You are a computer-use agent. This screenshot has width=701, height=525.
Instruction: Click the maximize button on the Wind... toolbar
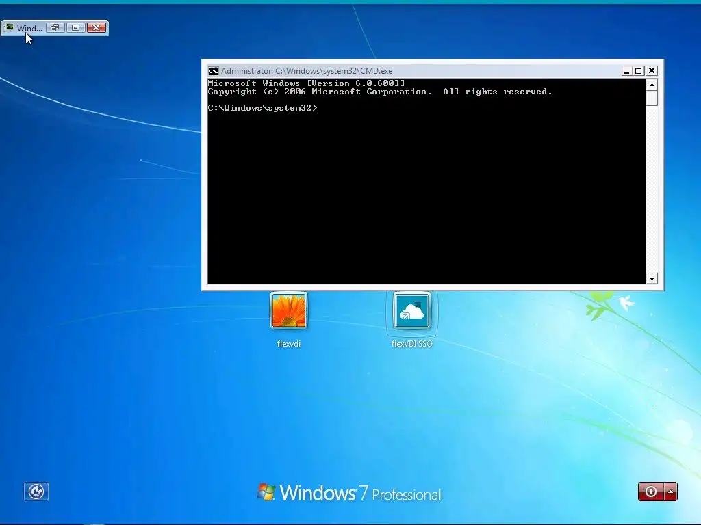[75, 27]
